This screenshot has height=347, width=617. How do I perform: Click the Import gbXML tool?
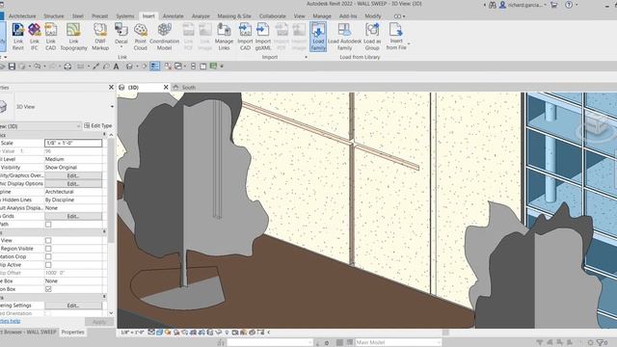263,37
